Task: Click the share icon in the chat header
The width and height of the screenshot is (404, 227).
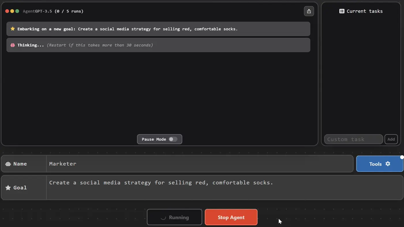Action: pos(309,11)
